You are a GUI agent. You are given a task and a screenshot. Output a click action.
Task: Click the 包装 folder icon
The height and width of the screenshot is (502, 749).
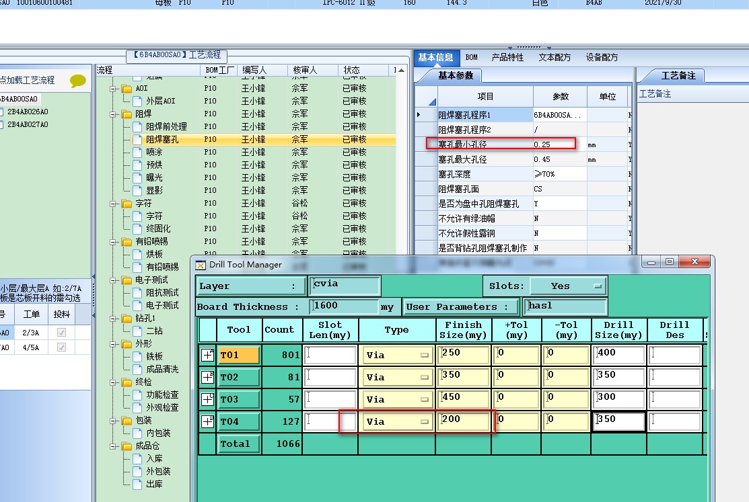coord(127,421)
